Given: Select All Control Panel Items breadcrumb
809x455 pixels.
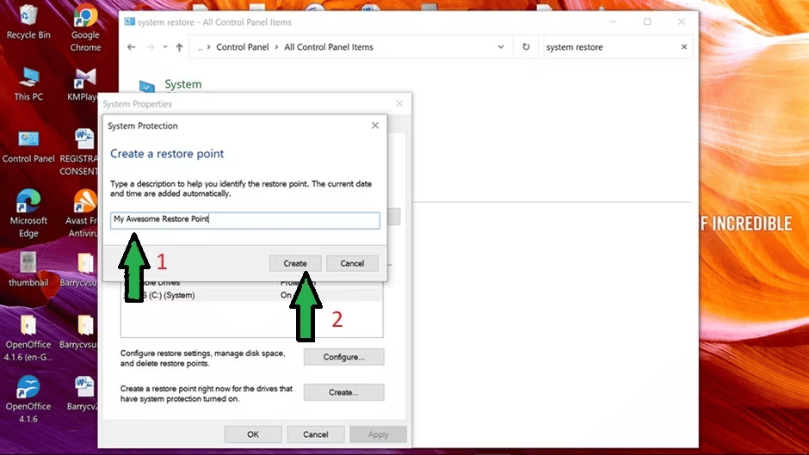Looking at the screenshot, I should pyautogui.click(x=329, y=47).
